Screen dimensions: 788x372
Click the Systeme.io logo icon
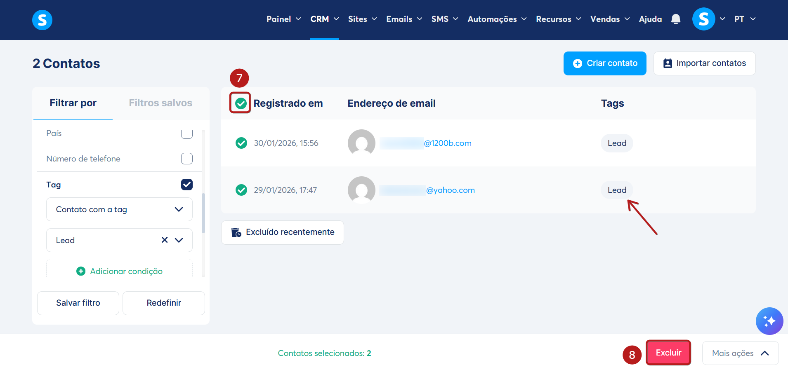42,20
